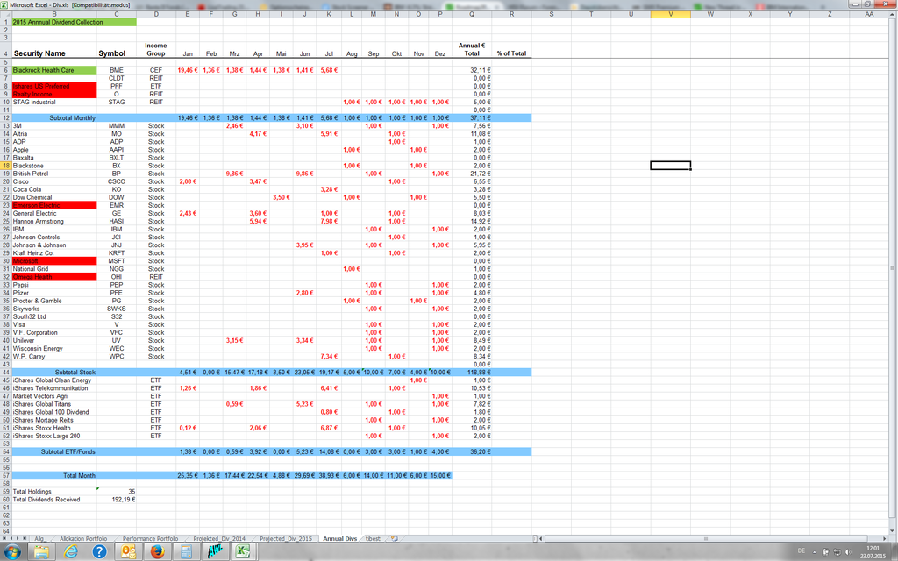
Task: Select the 'iShares Stoxx Large 200' cell
Action: 54,436
